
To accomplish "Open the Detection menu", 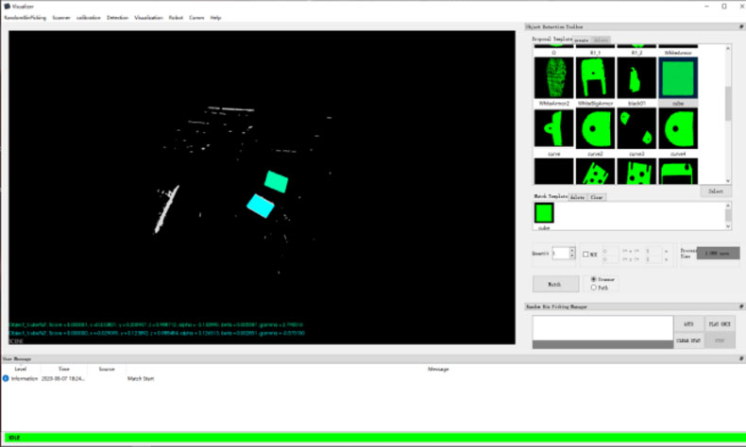I will click(118, 17).
